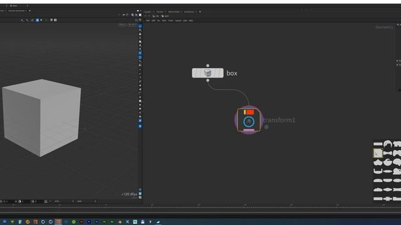401x225 pixels.
Task: Open the camera dropdown next to Persp
Action: pos(132,25)
